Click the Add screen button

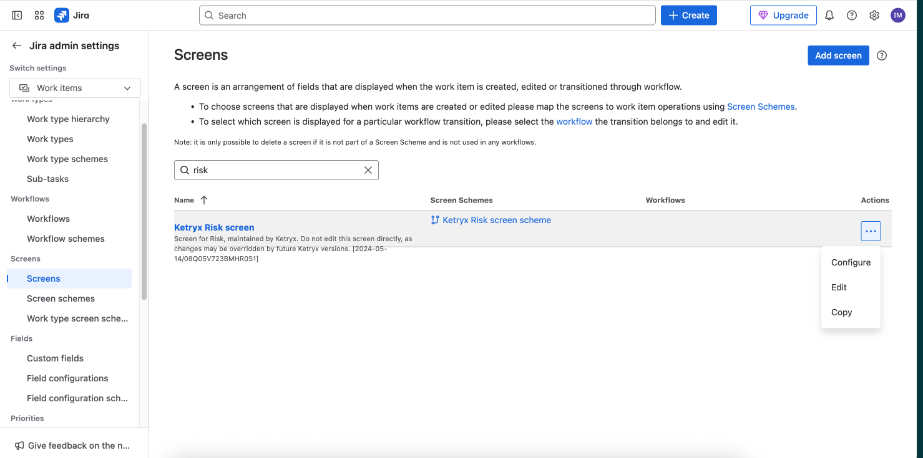point(838,55)
